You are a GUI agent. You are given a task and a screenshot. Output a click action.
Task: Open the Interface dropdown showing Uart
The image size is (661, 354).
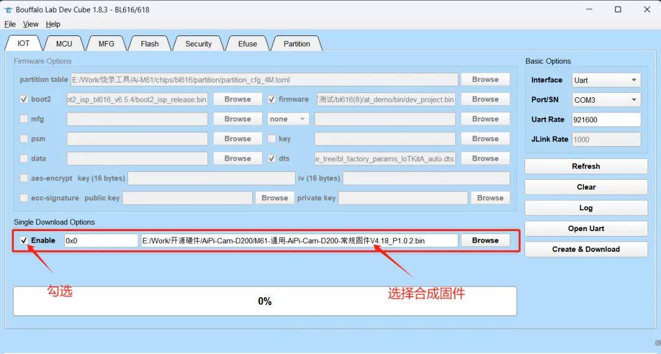pos(606,80)
